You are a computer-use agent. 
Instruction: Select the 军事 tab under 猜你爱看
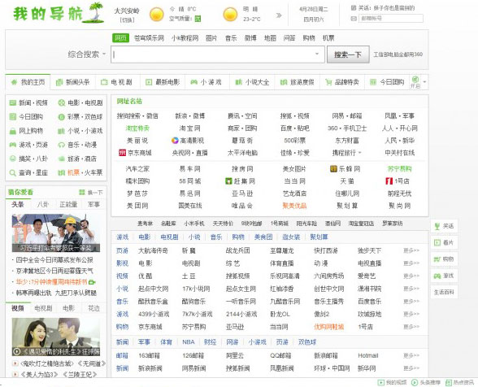click(94, 204)
